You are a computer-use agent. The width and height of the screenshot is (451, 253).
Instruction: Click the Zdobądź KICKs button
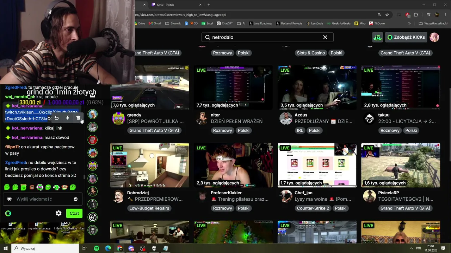pos(406,37)
